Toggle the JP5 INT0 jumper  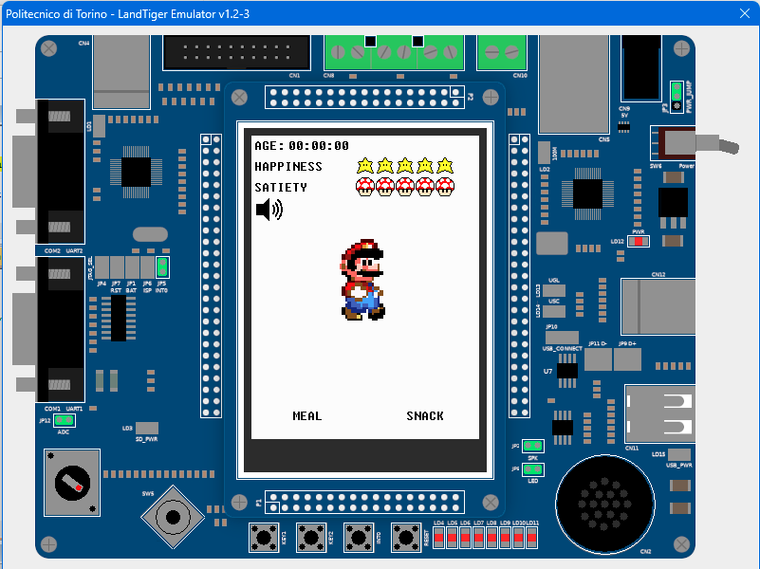[162, 267]
